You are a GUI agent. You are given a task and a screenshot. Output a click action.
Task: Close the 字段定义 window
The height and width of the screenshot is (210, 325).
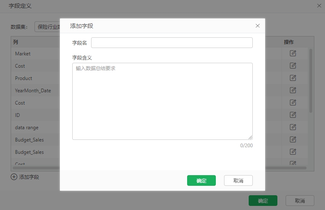pos(319,6)
